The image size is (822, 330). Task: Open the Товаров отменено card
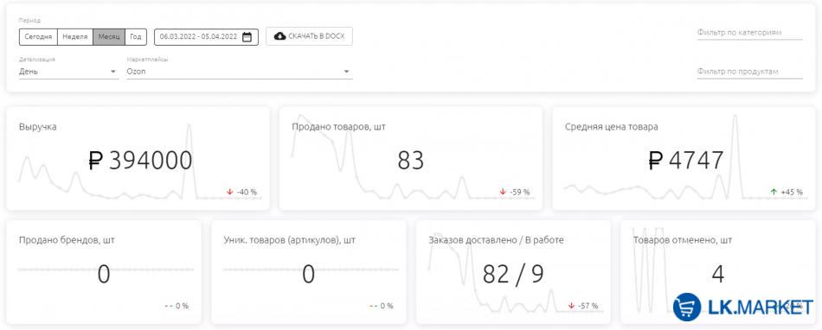717,272
